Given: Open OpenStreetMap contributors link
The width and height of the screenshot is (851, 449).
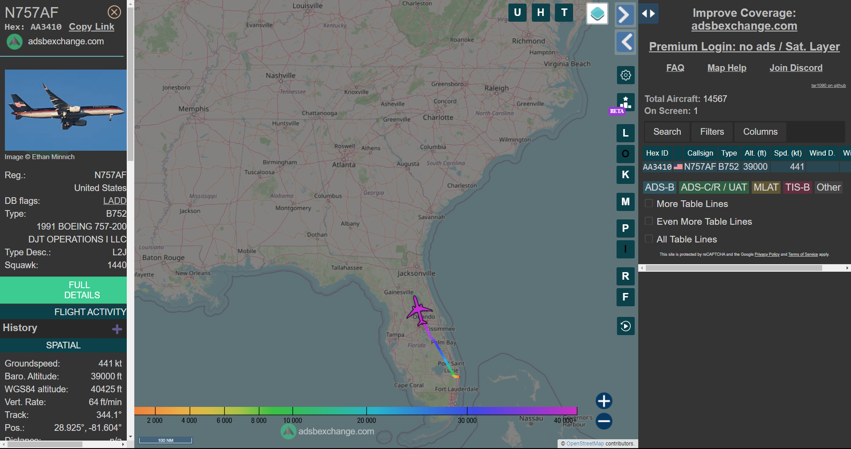Looking at the screenshot, I should pyautogui.click(x=585, y=444).
